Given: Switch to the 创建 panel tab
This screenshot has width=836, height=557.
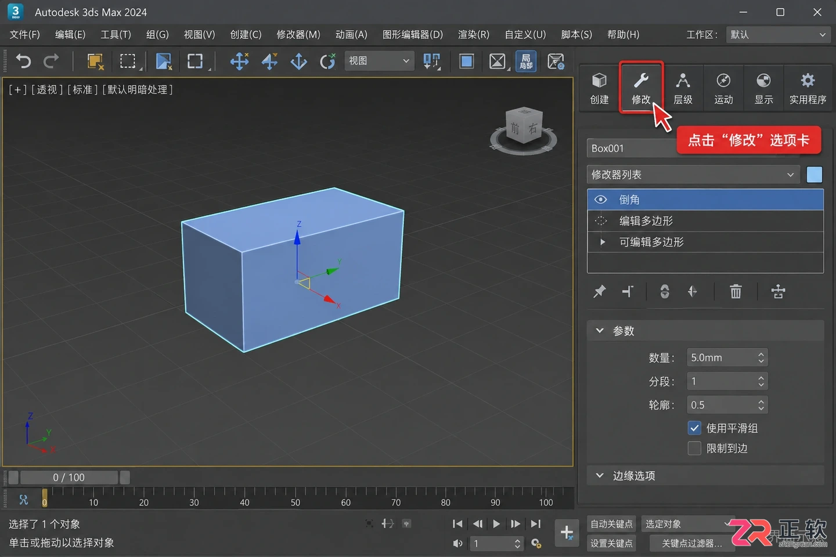Looking at the screenshot, I should tap(599, 88).
